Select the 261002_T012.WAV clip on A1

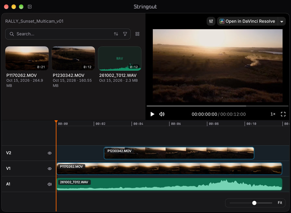click(169, 184)
